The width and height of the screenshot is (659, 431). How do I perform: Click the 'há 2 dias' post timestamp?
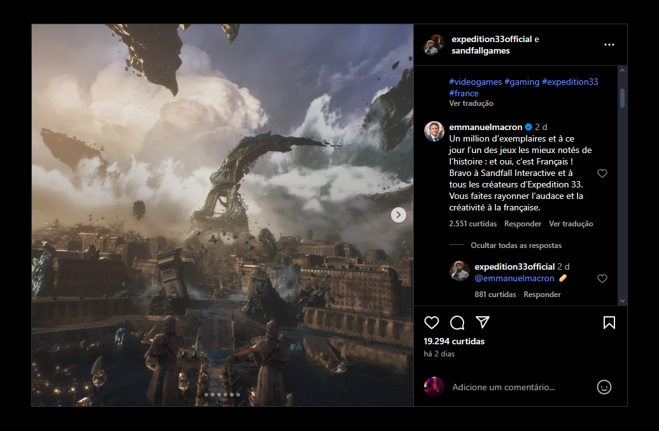[x=439, y=354]
